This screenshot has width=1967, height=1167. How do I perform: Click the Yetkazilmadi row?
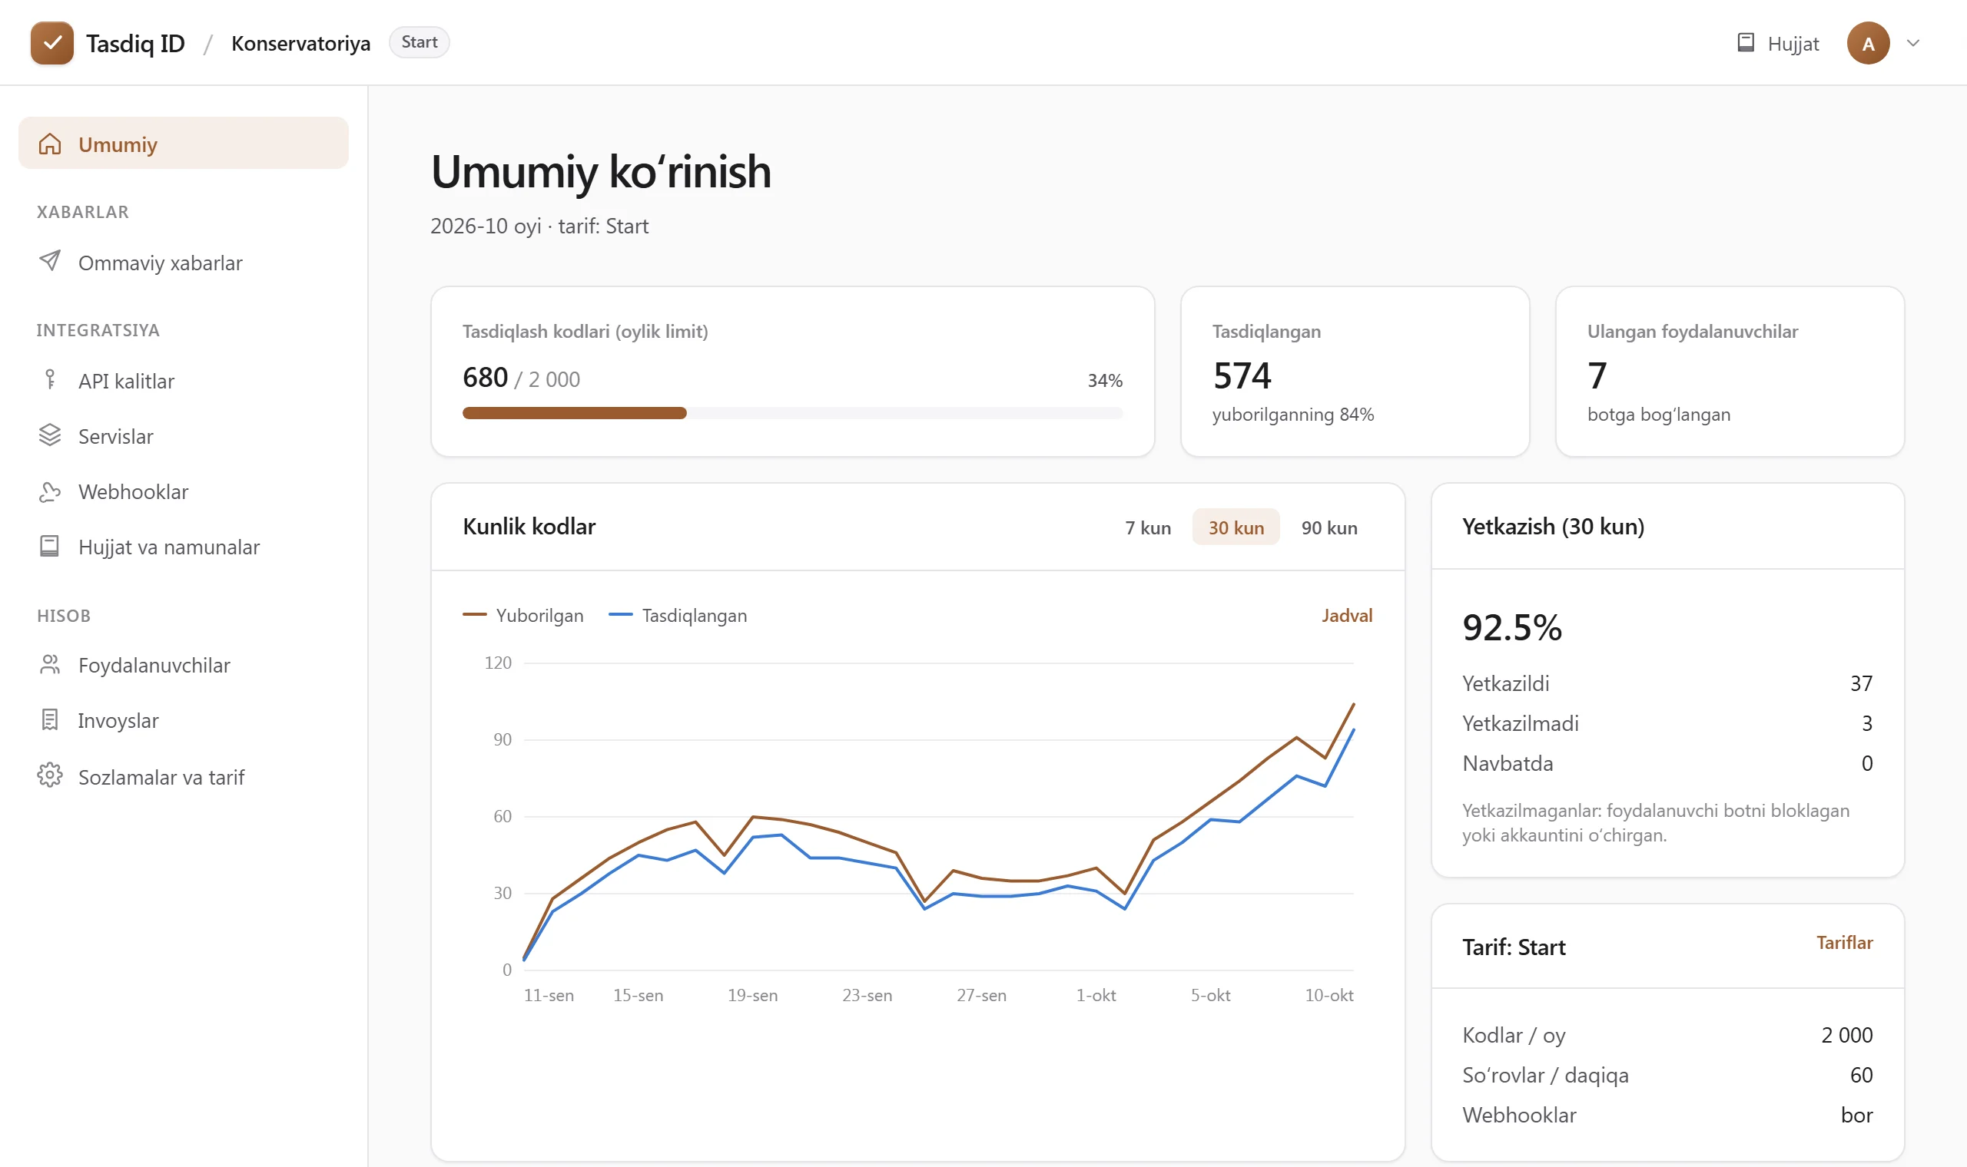click(x=1667, y=723)
